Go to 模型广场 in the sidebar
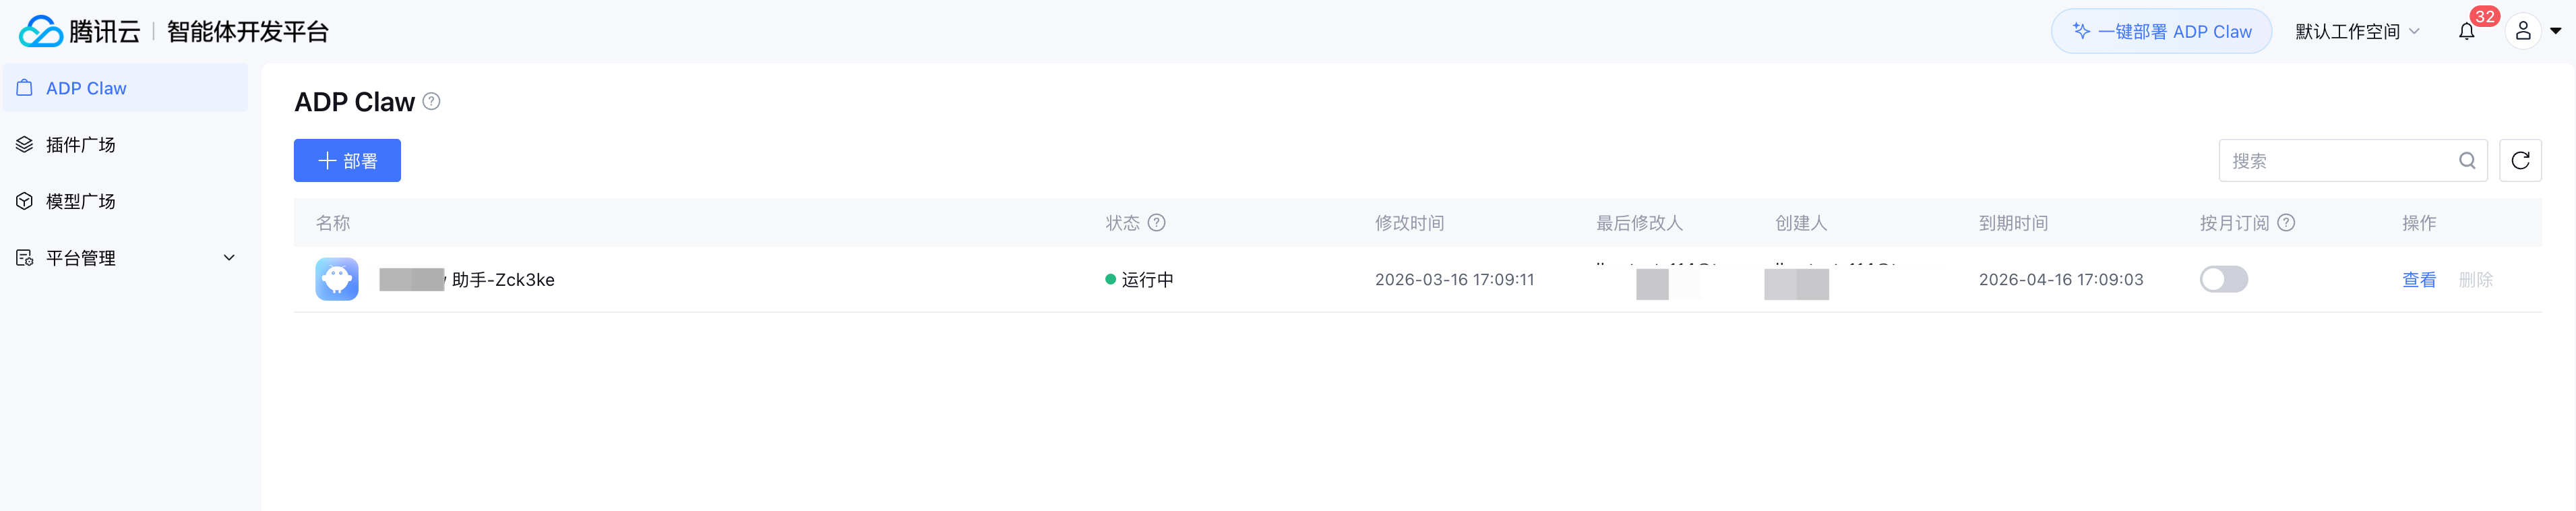This screenshot has height=511, width=2576. pyautogui.click(x=80, y=202)
